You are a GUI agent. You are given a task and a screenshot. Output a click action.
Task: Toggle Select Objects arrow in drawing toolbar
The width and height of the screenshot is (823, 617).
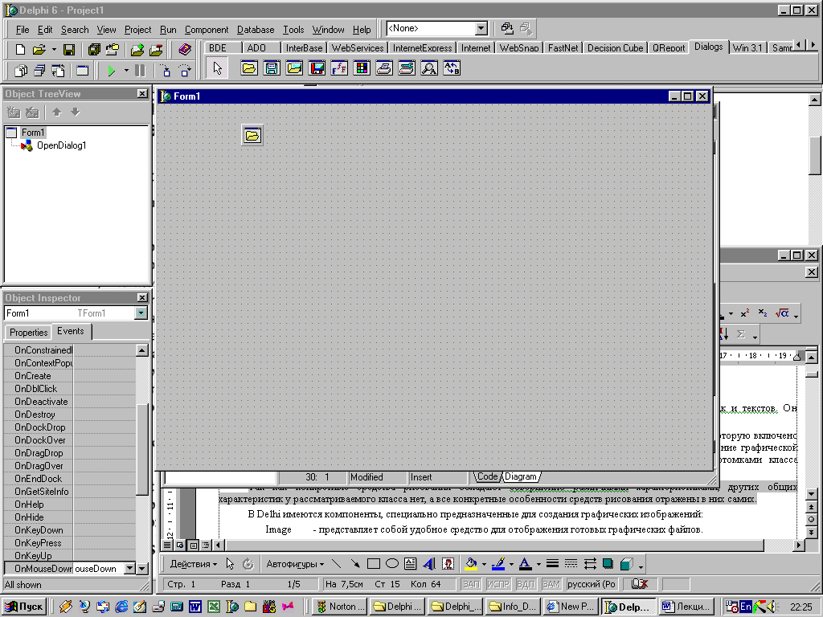click(x=230, y=564)
